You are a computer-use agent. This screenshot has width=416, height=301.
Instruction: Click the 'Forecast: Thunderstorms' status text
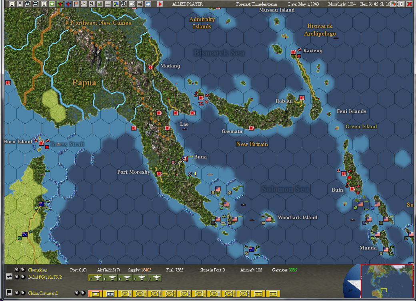(256, 4)
